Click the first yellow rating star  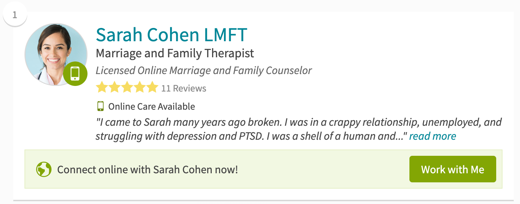tap(102, 88)
